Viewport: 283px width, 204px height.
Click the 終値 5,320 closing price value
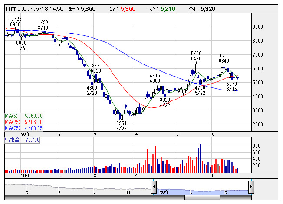tap(202, 9)
